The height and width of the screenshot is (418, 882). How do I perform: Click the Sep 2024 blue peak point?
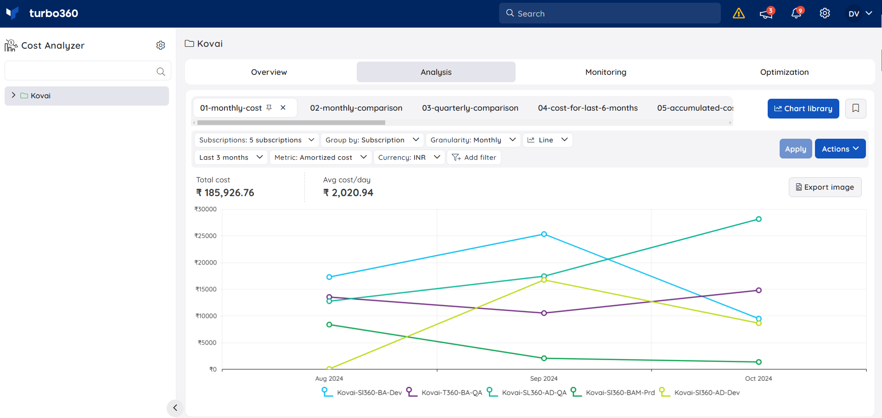[x=544, y=234]
